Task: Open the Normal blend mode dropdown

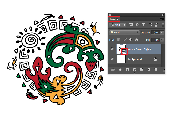Action: tap(124, 32)
